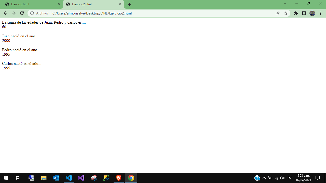Open the notification center icon
The width and height of the screenshot is (326, 183).
pyautogui.click(x=318, y=178)
